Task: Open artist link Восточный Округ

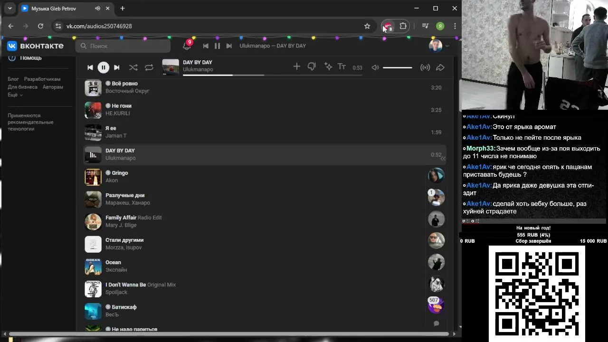Action: tap(127, 91)
